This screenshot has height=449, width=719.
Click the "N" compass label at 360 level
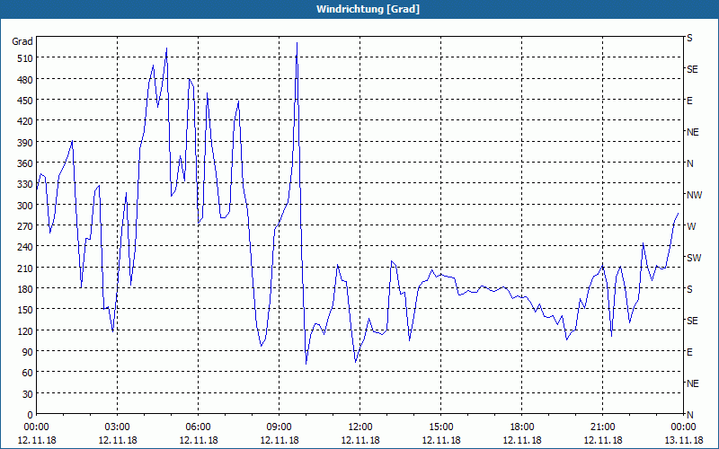coord(689,163)
